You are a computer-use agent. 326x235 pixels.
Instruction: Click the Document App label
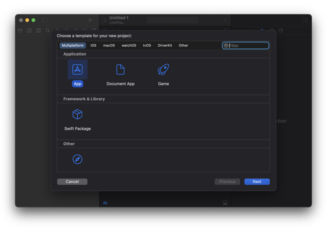(x=120, y=84)
